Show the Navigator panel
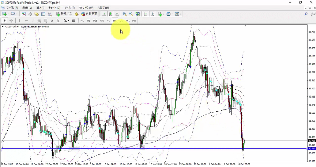The image size is (316, 167). (x=37, y=14)
